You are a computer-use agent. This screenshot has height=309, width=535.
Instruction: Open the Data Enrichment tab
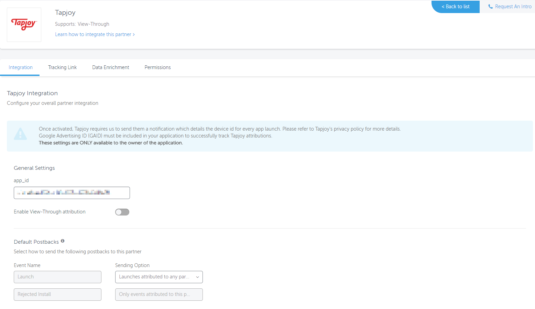click(x=111, y=67)
